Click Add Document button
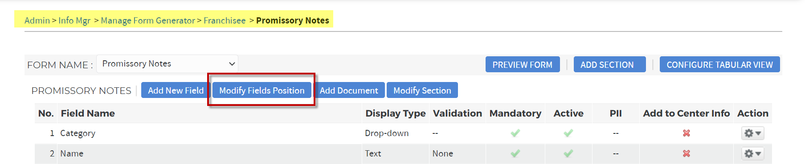Viewport: 805px width, 164px height. point(349,90)
